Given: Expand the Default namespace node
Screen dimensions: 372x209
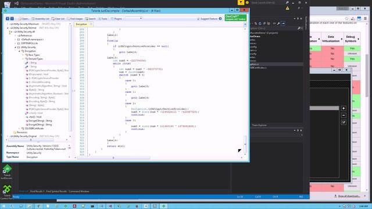Looking at the screenshot, I should 16,39.
